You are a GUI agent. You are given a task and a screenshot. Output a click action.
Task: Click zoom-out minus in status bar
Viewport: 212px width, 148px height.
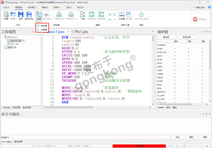click(x=177, y=146)
